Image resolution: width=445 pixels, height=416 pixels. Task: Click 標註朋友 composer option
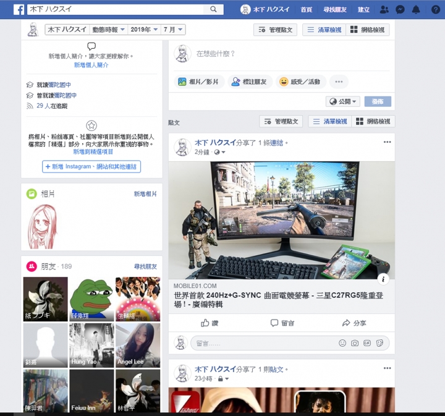pyautogui.click(x=250, y=82)
